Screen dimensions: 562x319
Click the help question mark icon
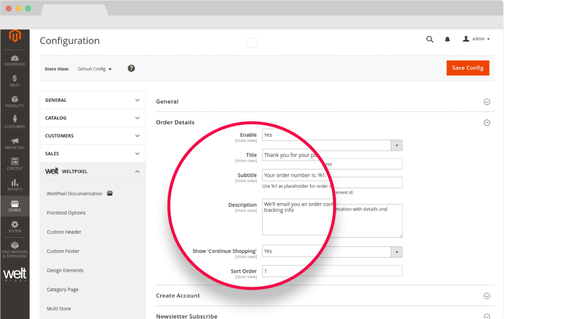click(x=131, y=68)
